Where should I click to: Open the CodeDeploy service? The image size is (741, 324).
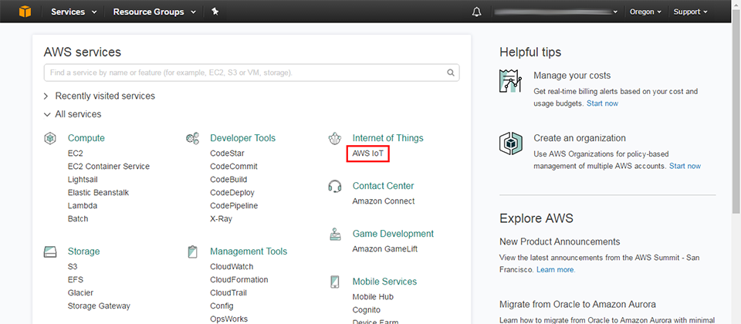point(232,193)
